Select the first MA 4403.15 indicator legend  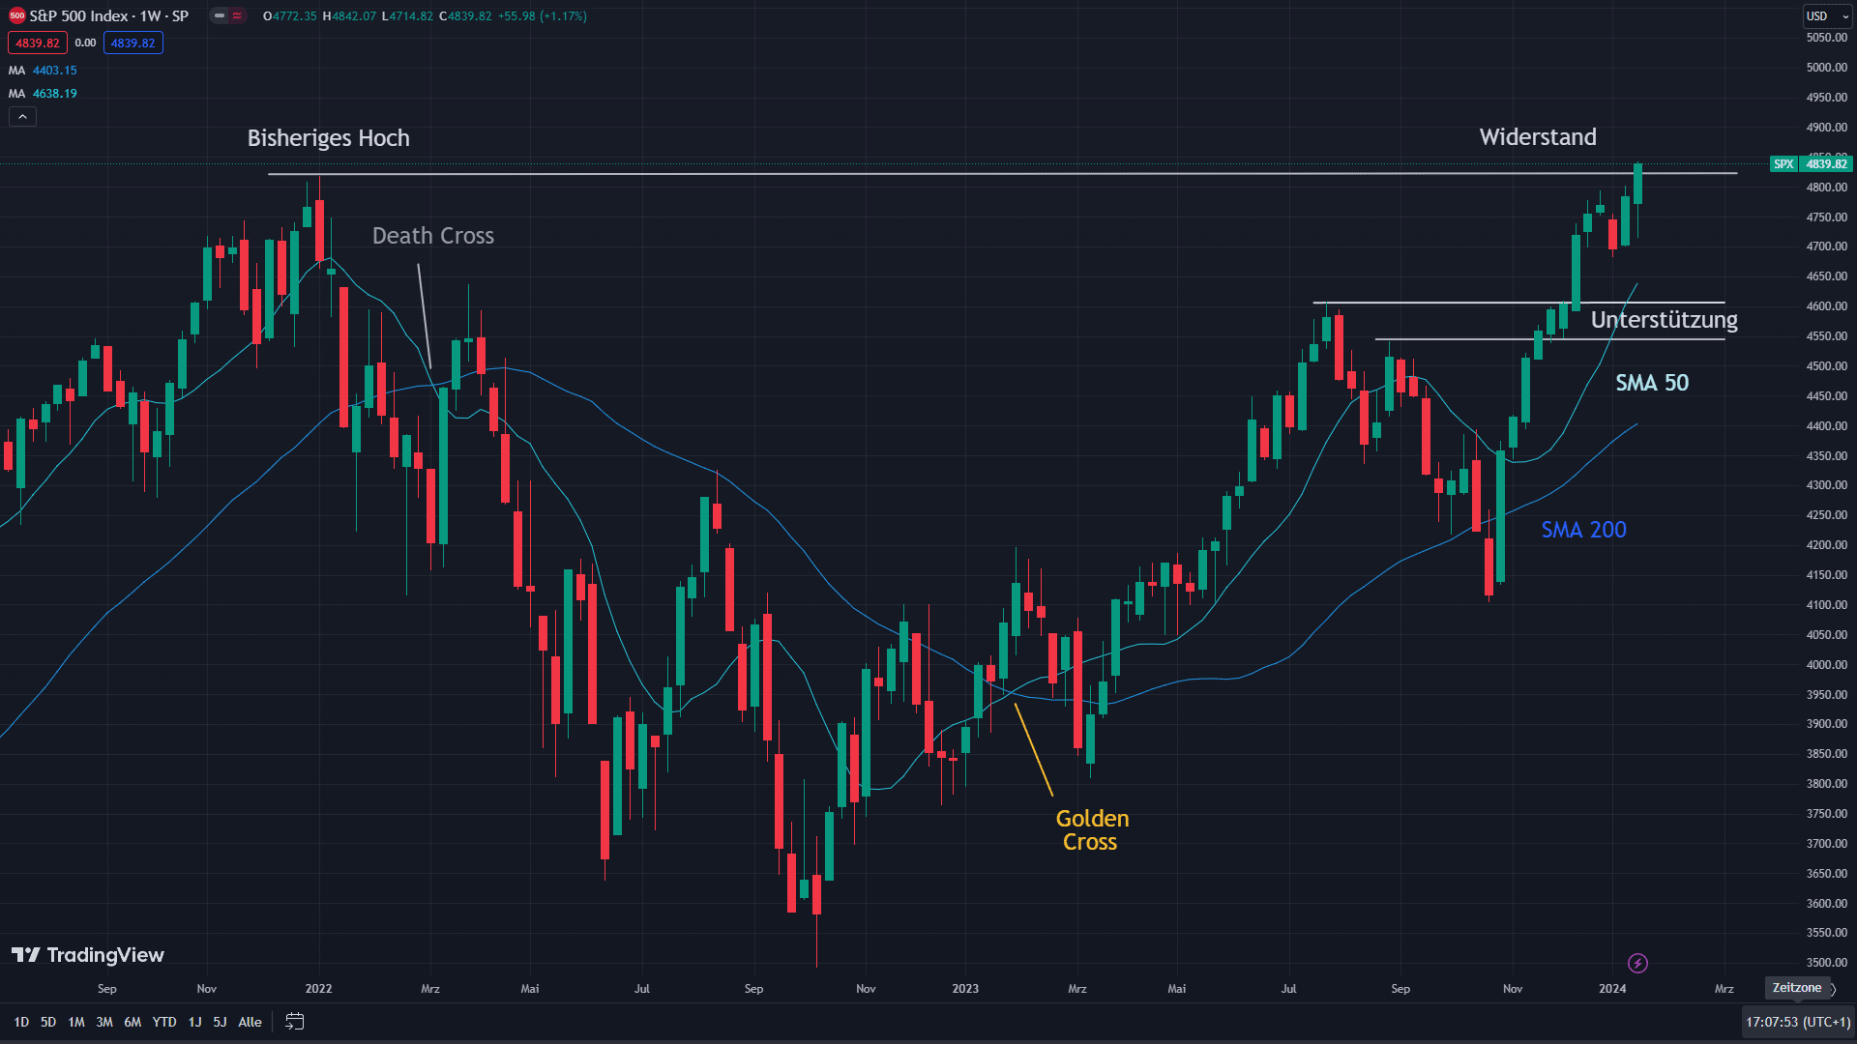(x=43, y=71)
